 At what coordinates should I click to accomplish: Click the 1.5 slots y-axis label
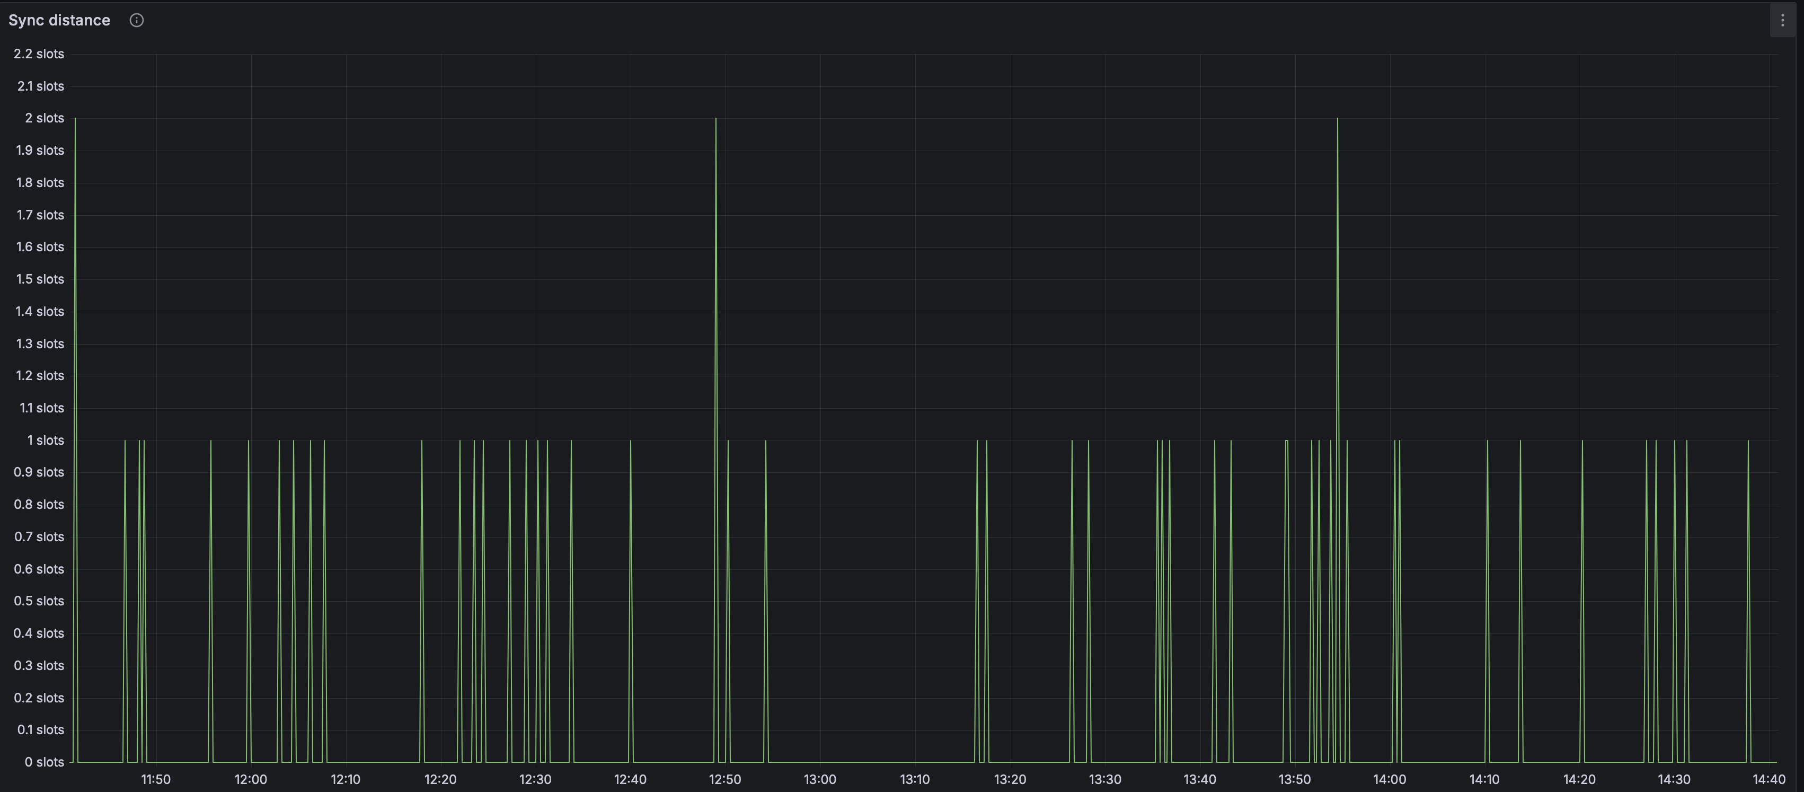click(x=40, y=279)
